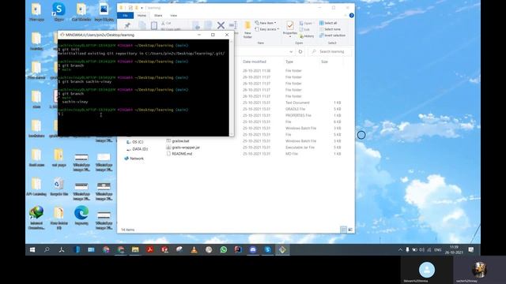Open Discord from taskbar
Image resolution: width=506 pixels, height=284 pixels.
253,249
